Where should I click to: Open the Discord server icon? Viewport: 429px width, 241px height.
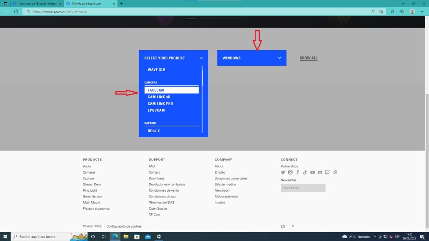320,172
